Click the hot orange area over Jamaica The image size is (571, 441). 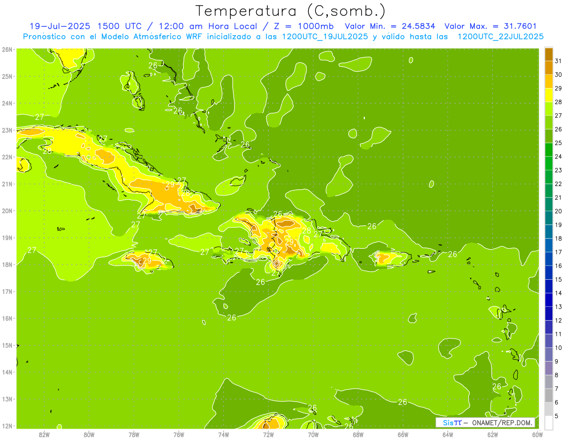point(145,260)
